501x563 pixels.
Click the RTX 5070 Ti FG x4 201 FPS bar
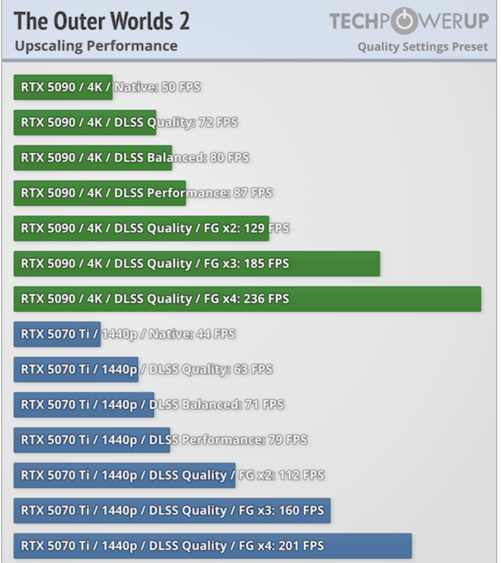pos(213,546)
